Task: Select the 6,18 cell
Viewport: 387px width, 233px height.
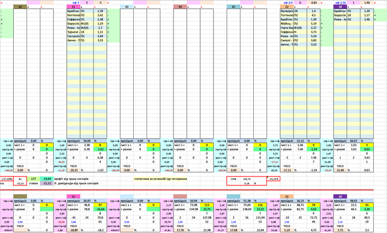Action: (x=247, y=183)
